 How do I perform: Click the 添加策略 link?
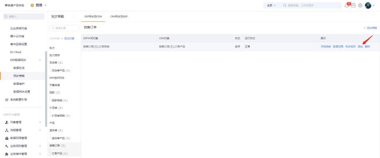point(370,28)
